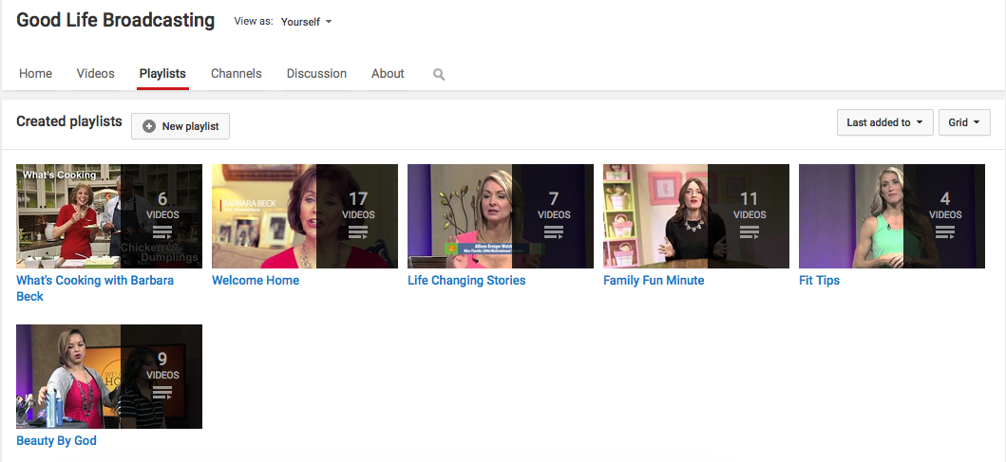Open the Welcome Home playlist link
Screen dimensions: 1006x462
pos(256,280)
